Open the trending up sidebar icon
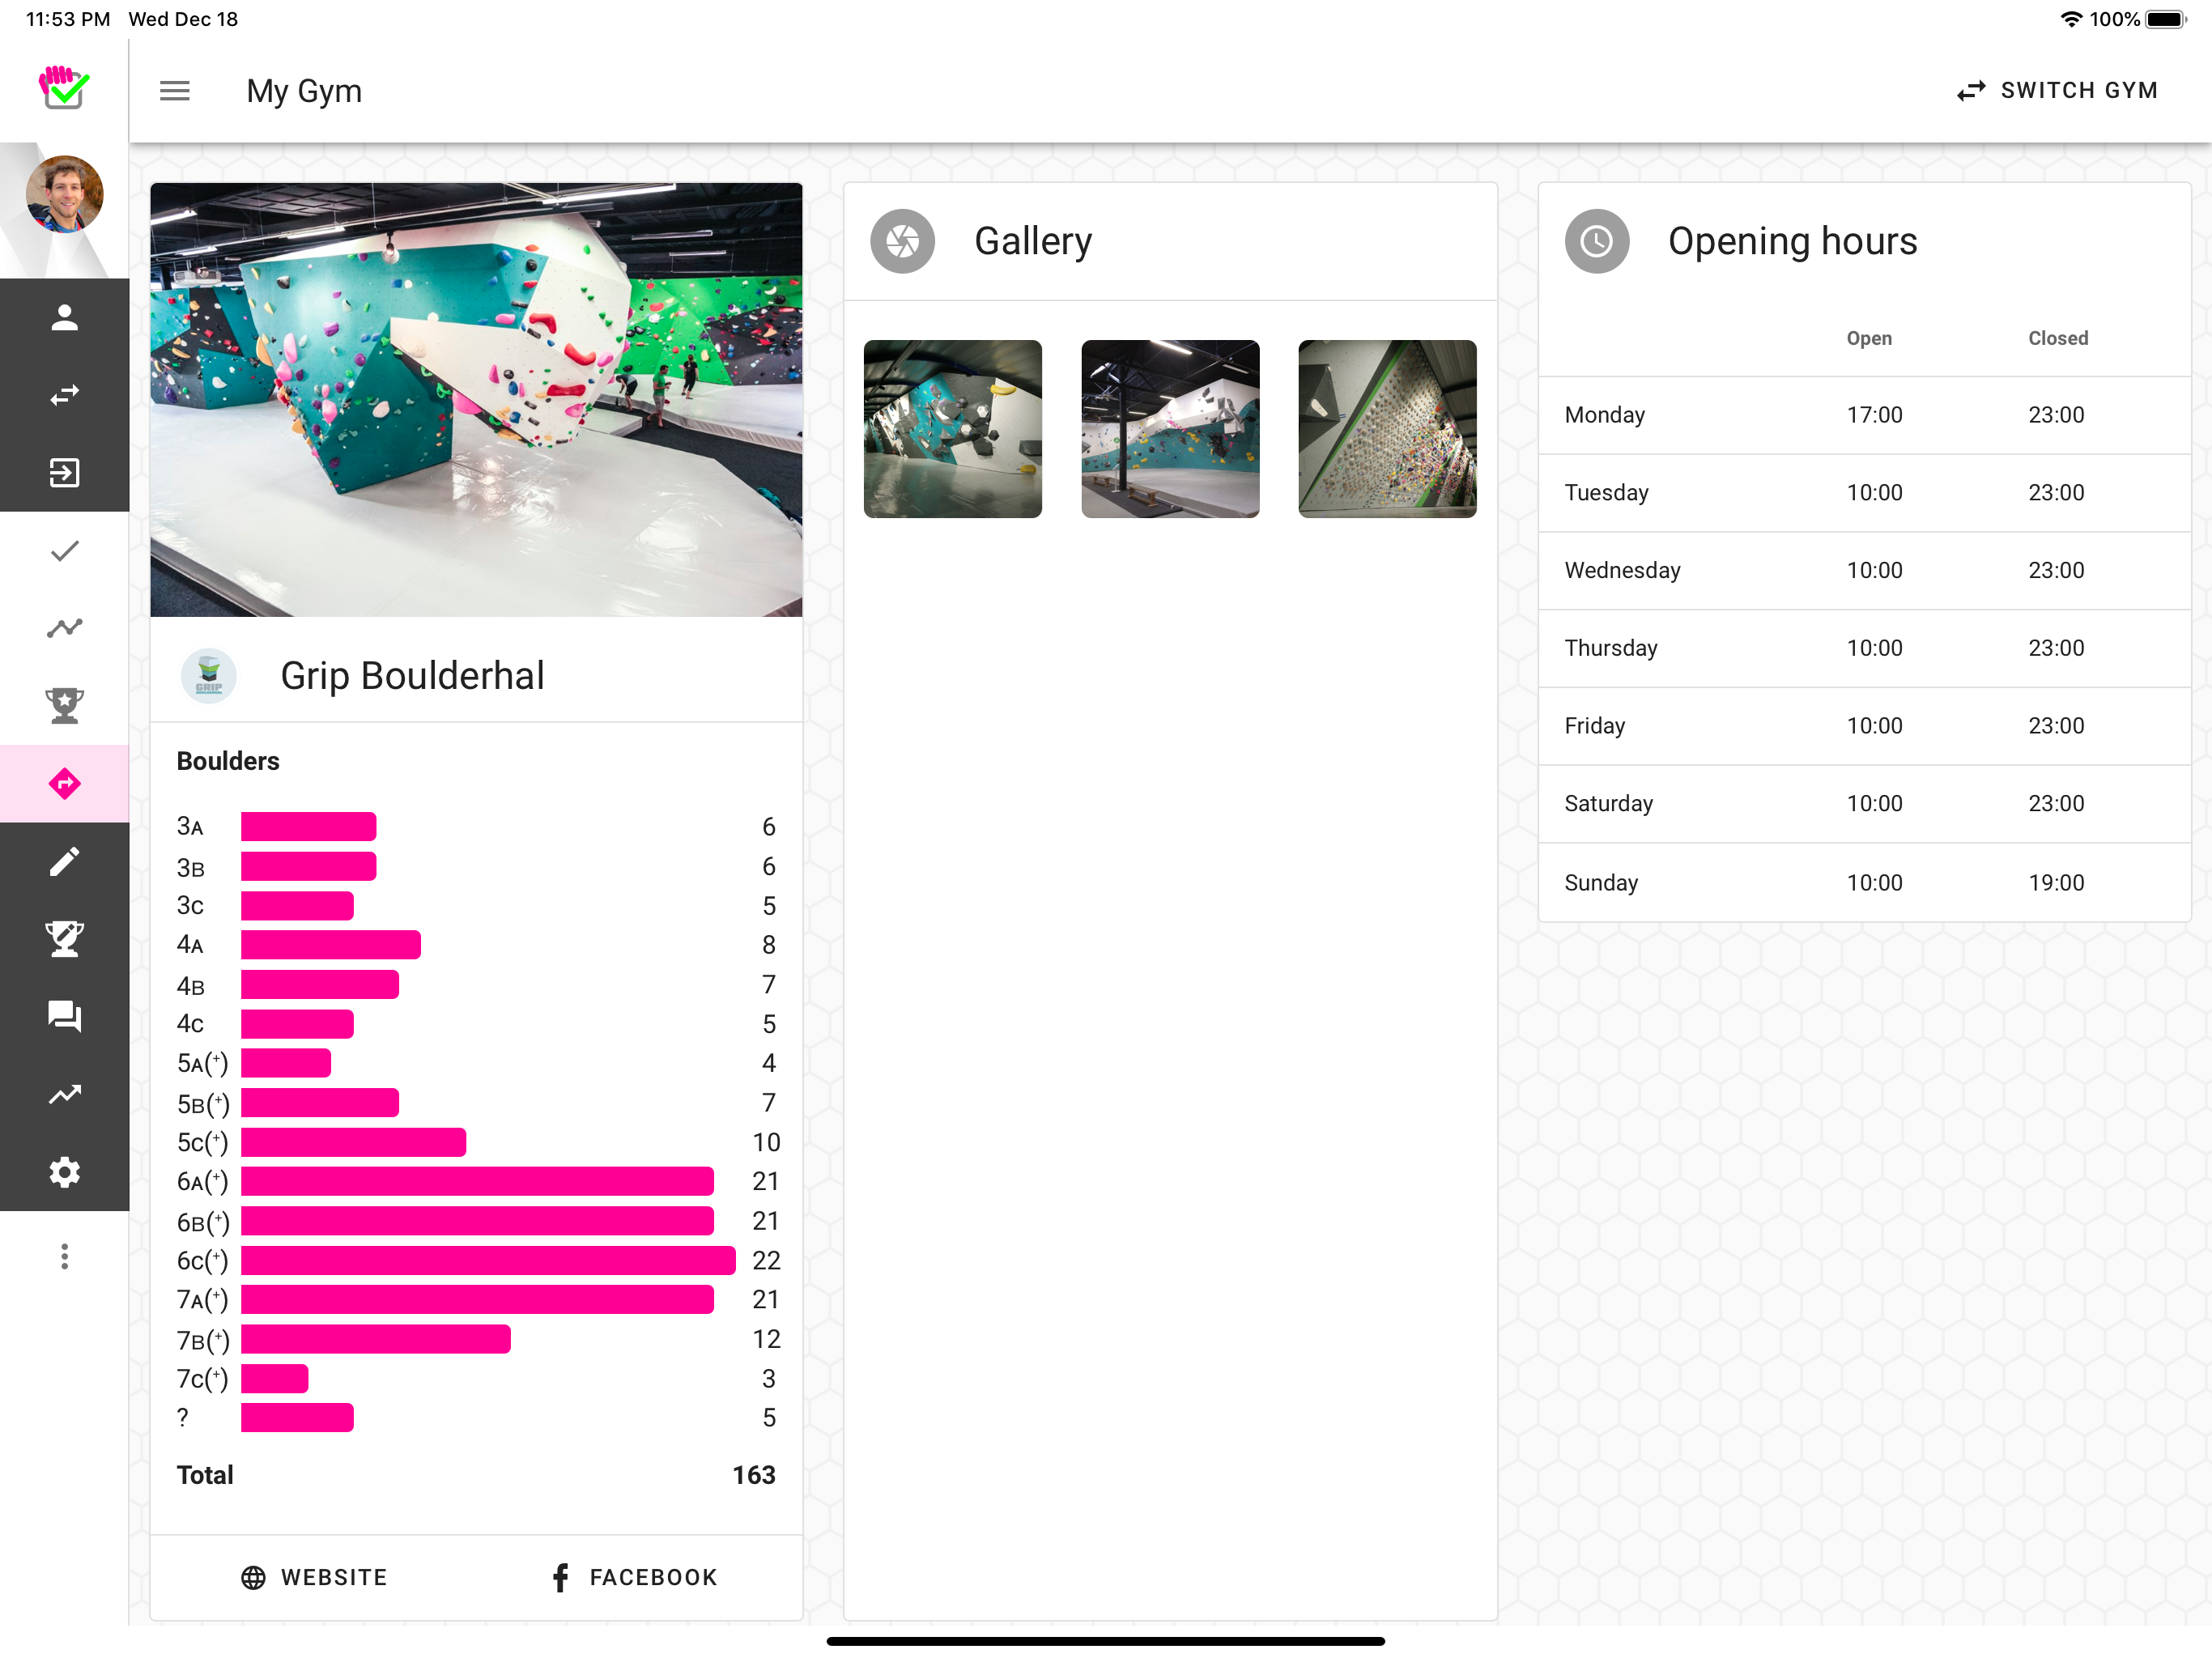Screen dimensions: 2212x1658 (64, 1095)
